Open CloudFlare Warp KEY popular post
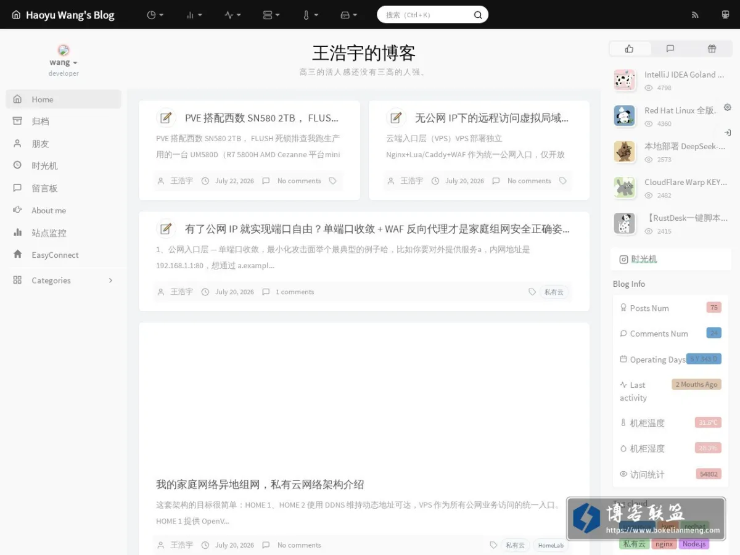Screen dimensions: 740x555 [686, 182]
